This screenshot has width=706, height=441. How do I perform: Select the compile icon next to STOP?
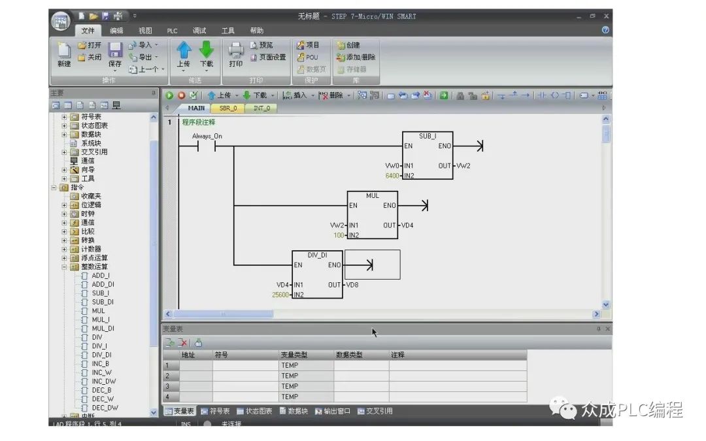193,95
